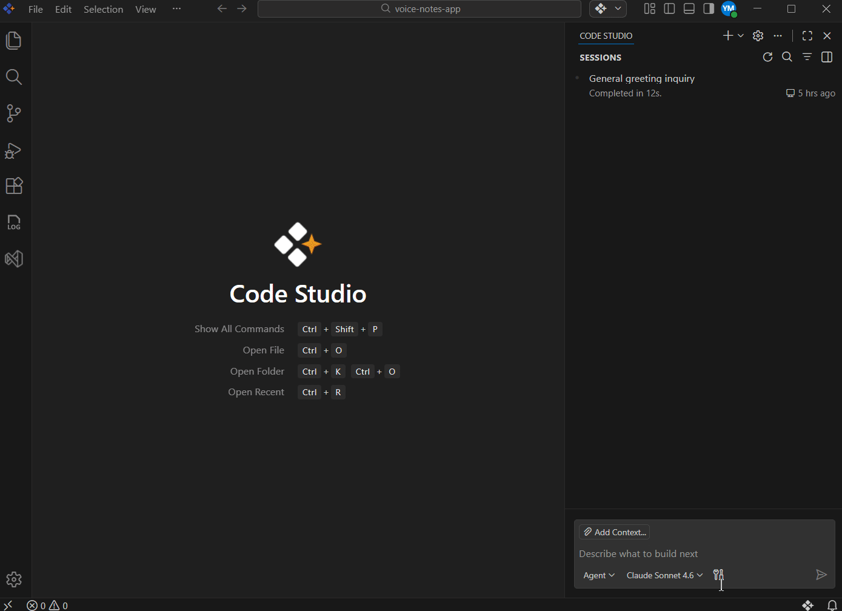
Task: Open the remote window indicator in the status bar
Action: [8, 605]
